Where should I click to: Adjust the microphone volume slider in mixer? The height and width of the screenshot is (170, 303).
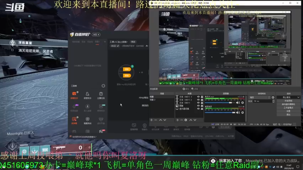pyautogui.click(x=220, y=103)
